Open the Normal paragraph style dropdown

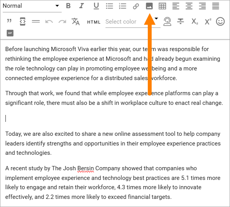tap(32, 6)
